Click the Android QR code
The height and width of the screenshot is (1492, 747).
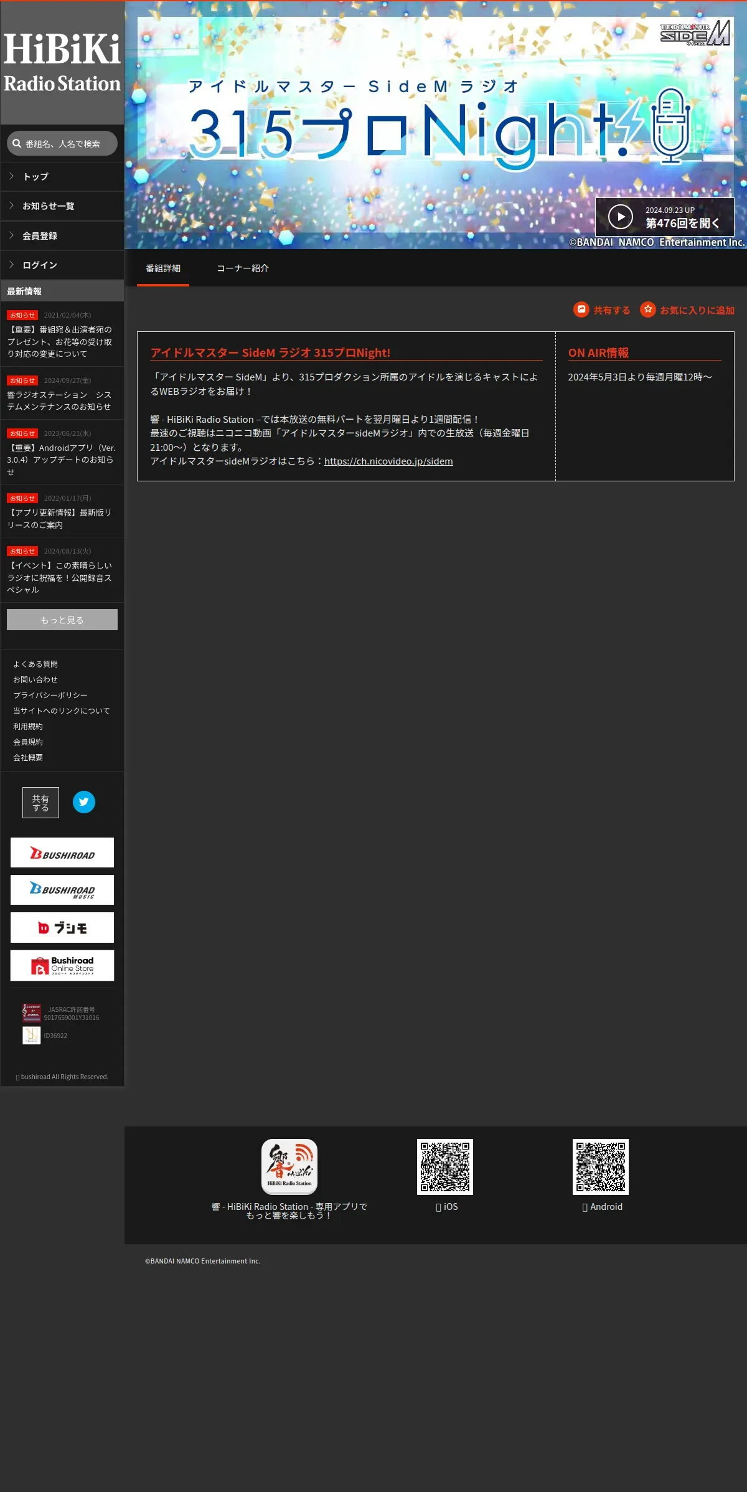point(601,1167)
